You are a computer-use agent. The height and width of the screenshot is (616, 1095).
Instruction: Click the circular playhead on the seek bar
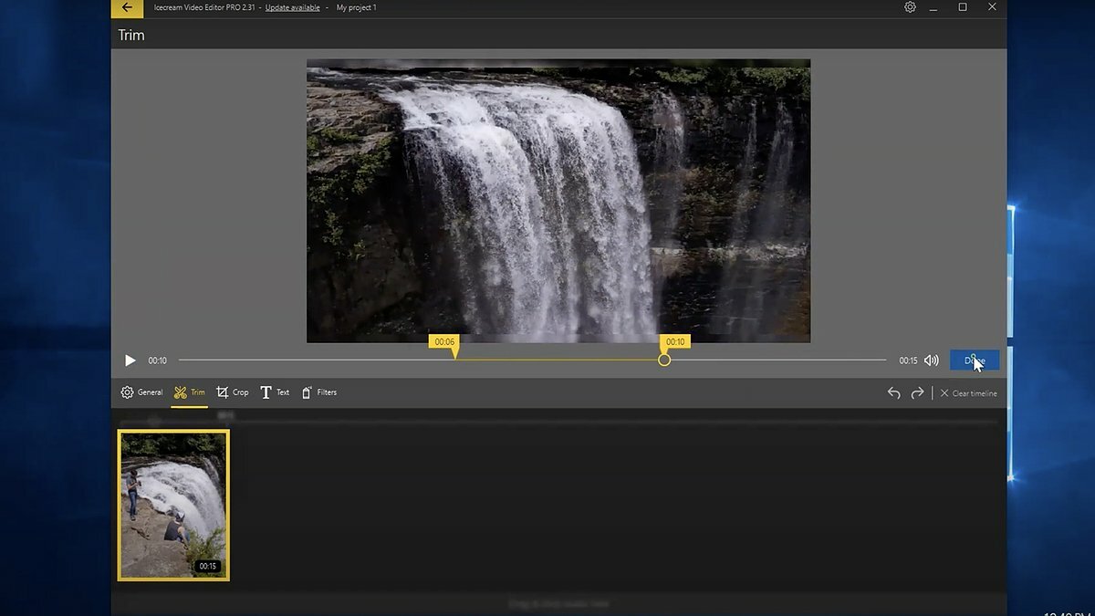coord(664,360)
